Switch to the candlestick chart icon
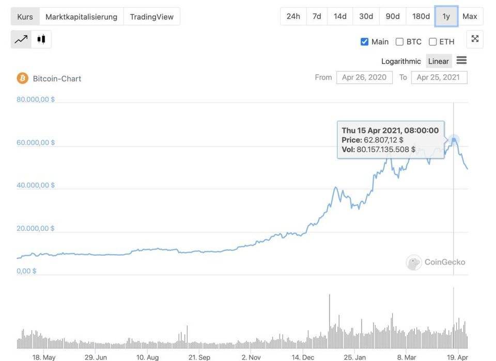The image size is (496, 361). [x=41, y=39]
